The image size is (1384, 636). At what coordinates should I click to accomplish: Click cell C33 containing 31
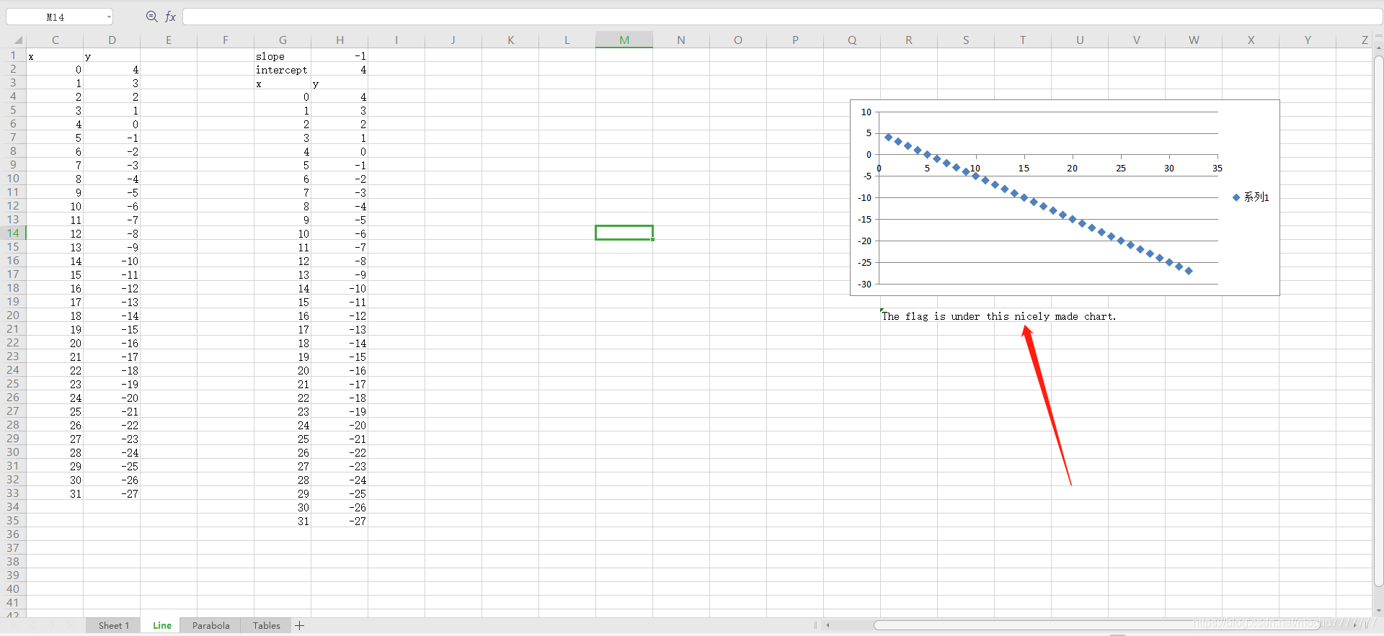(x=55, y=494)
